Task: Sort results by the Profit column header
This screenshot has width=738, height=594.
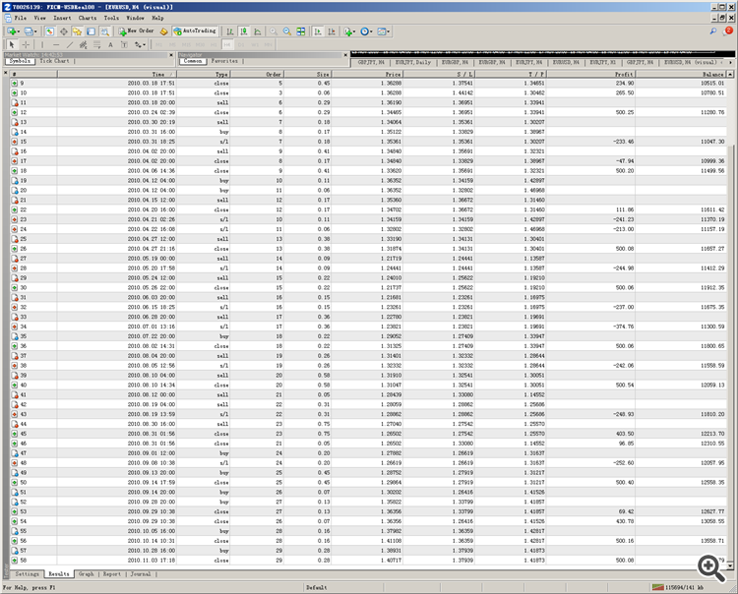Action: pyautogui.click(x=590, y=75)
